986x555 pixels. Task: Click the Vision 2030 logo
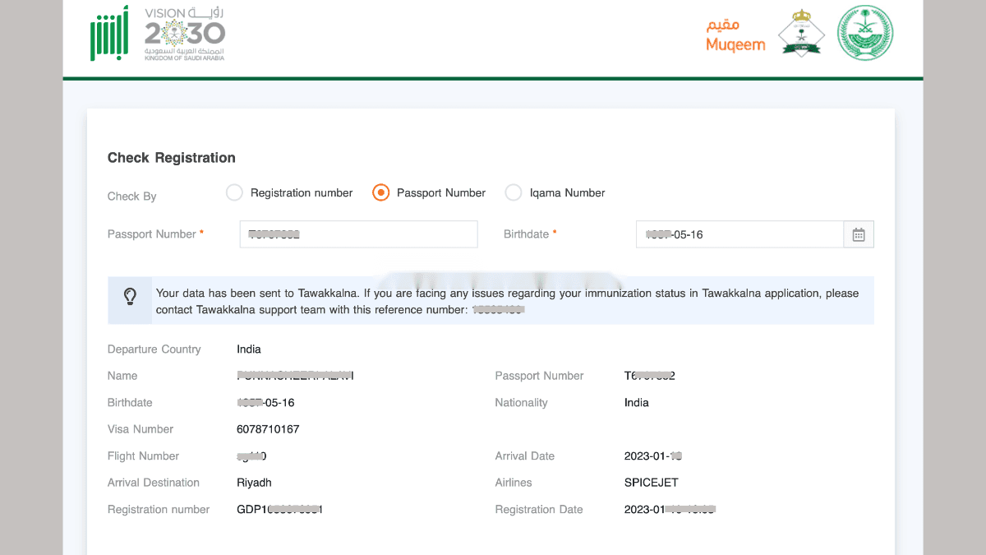pos(185,34)
